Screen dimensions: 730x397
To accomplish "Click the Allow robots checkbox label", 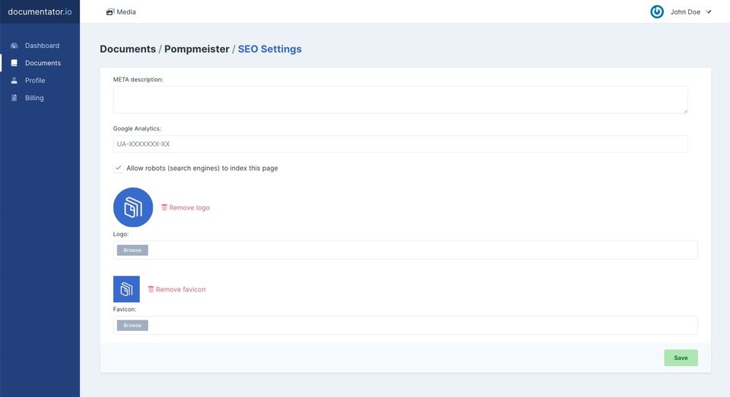I will tap(202, 169).
